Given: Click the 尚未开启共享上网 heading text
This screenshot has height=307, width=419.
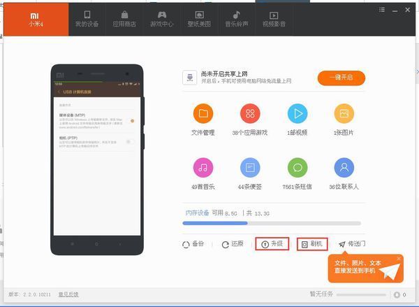Looking at the screenshot, I should point(224,74).
